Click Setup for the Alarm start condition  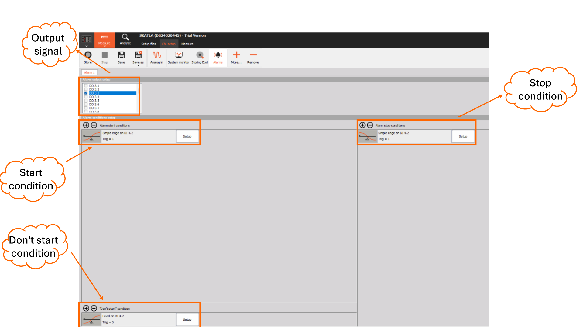click(187, 136)
